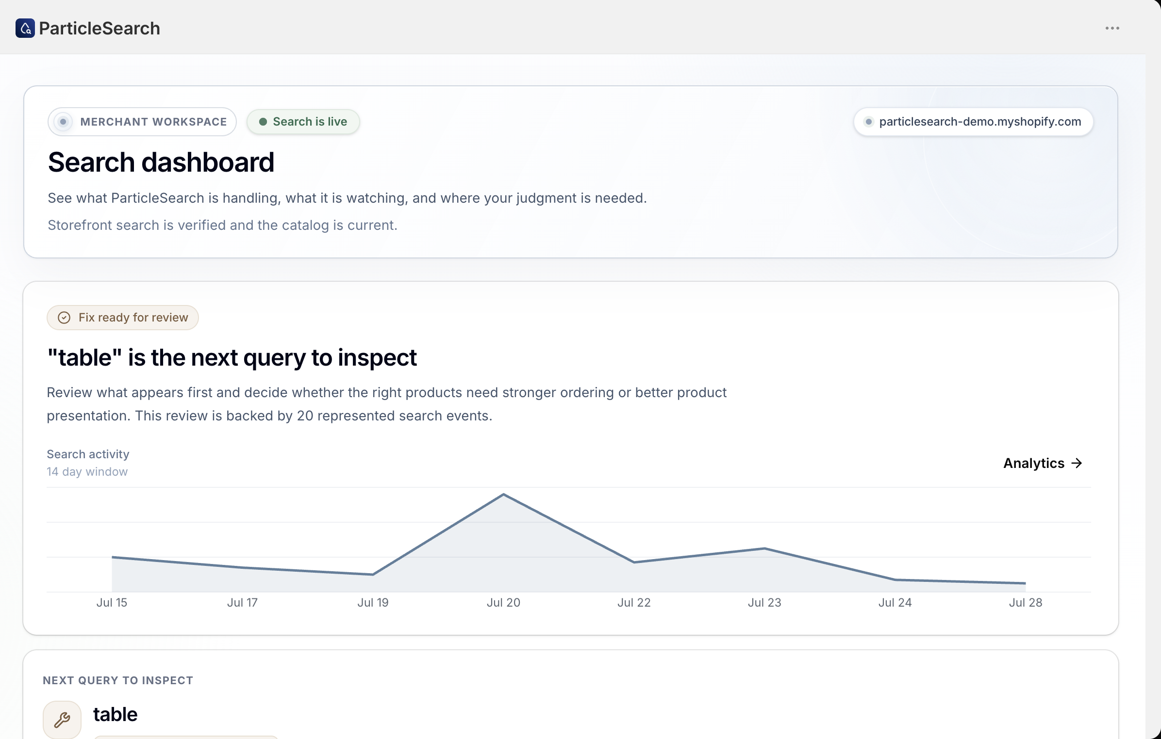Click the ParticleSearch app title text

(x=100, y=28)
